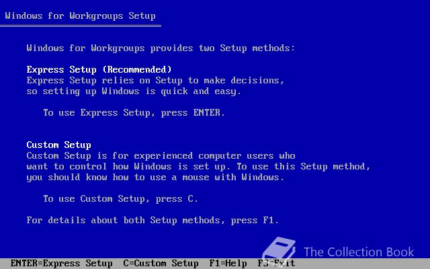
Task: Click the "press F1" details line
Action: coord(153,220)
